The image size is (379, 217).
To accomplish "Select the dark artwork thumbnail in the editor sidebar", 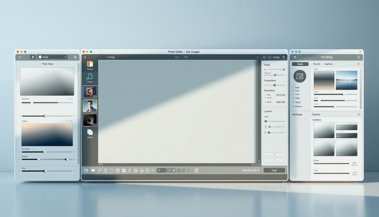I will (90, 120).
